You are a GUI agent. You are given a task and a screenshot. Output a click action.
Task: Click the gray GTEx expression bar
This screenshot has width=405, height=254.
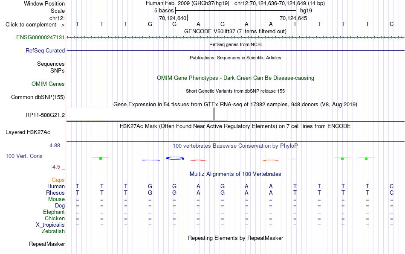click(x=214, y=114)
